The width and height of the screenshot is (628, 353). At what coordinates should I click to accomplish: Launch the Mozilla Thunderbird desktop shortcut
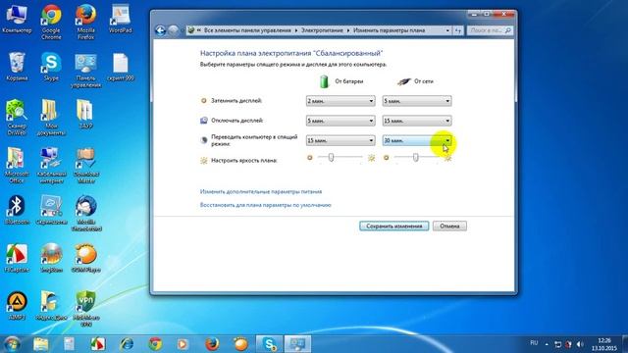click(x=85, y=214)
